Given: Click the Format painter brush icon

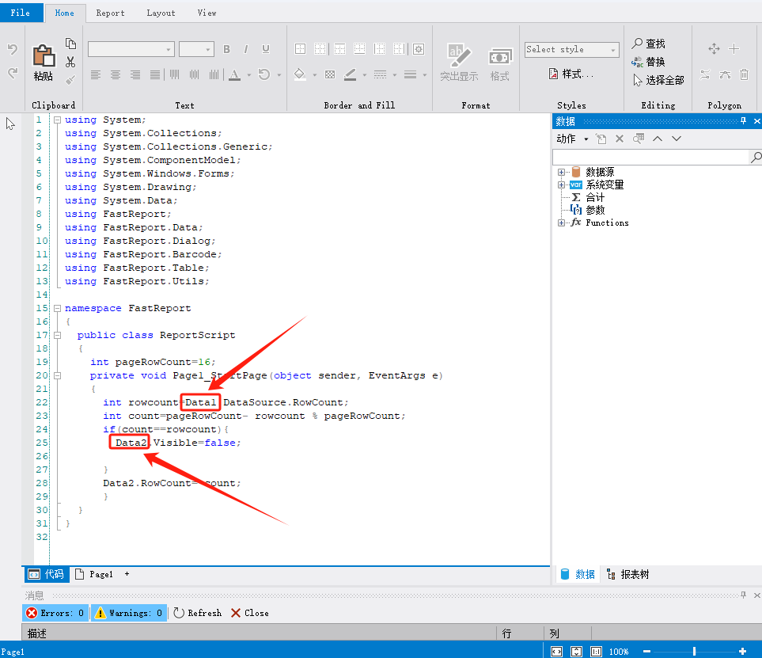Looking at the screenshot, I should click(70, 80).
